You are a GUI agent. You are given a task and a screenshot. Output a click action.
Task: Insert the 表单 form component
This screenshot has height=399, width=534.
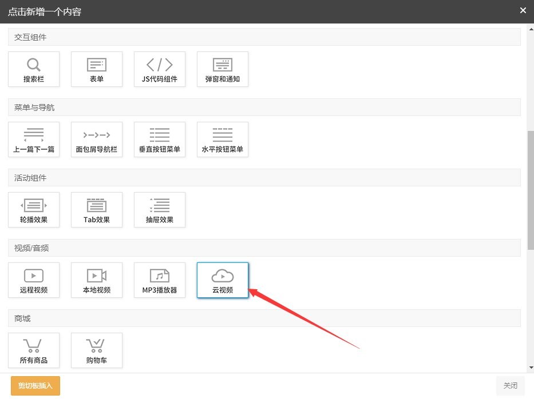pos(97,69)
